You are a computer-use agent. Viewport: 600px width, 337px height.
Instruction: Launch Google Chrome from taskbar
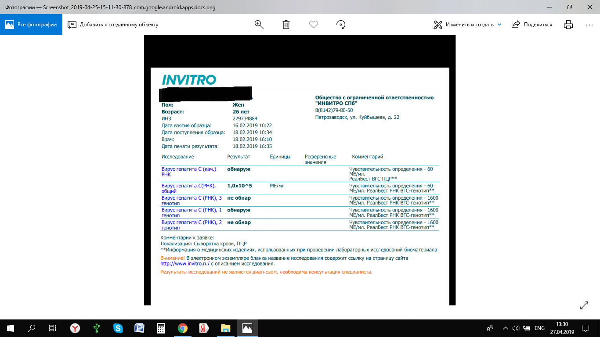tap(183, 328)
